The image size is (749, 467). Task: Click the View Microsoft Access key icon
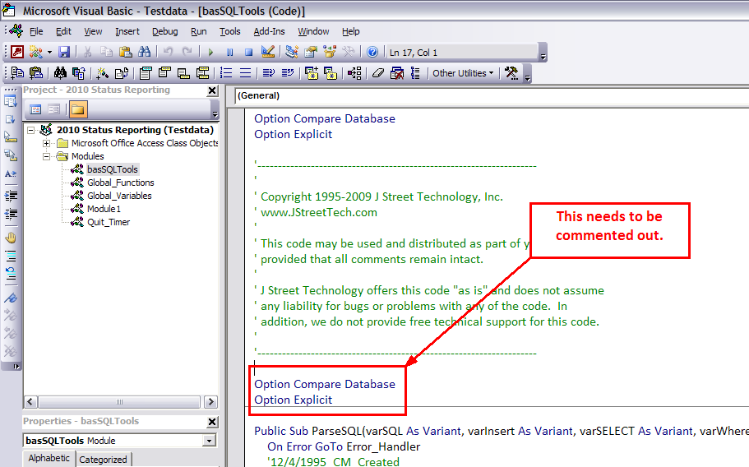coord(16,52)
